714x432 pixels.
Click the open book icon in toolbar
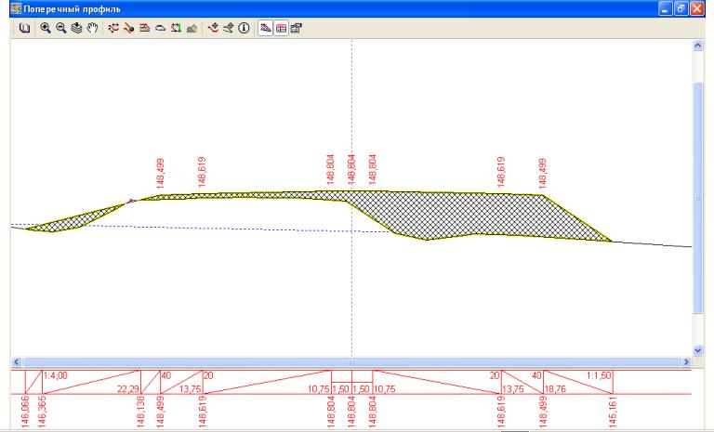[x=24, y=29]
